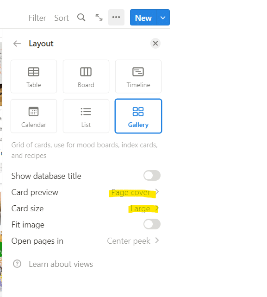267x297 pixels.
Task: Select the Gallery layout
Action: pyautogui.click(x=138, y=116)
